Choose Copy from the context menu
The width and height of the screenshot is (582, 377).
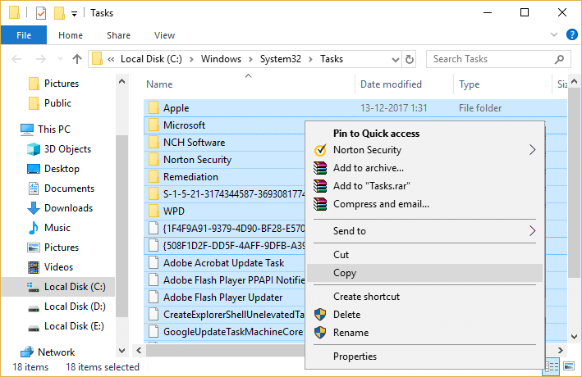pyautogui.click(x=345, y=273)
